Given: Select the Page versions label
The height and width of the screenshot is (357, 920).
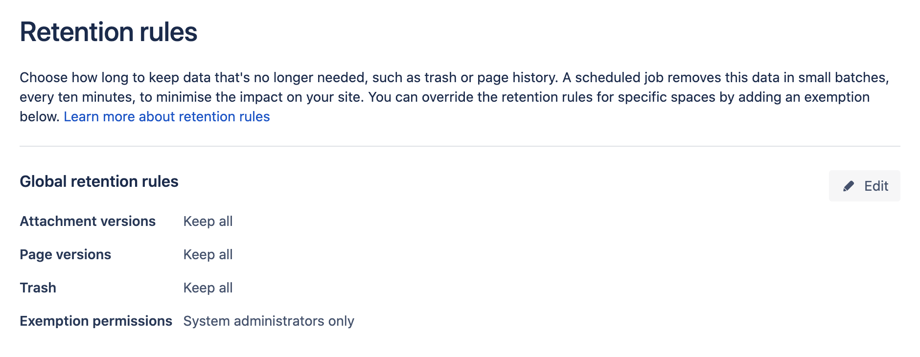Looking at the screenshot, I should [65, 254].
